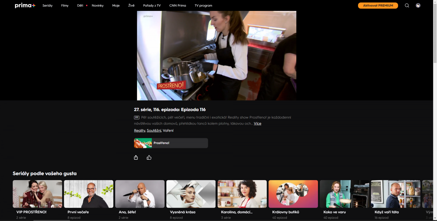Click the Aktivovat PREMIUM button

(x=378, y=5)
